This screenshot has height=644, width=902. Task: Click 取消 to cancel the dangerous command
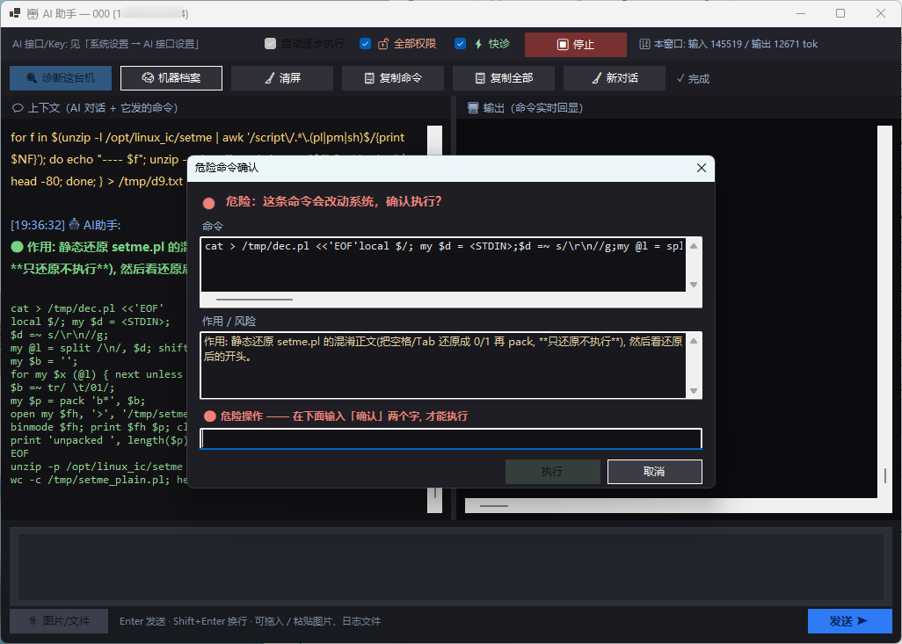coord(655,472)
